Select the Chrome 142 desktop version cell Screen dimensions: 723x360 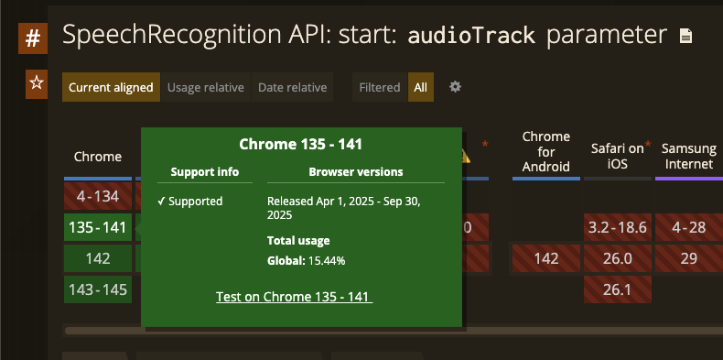click(98, 258)
